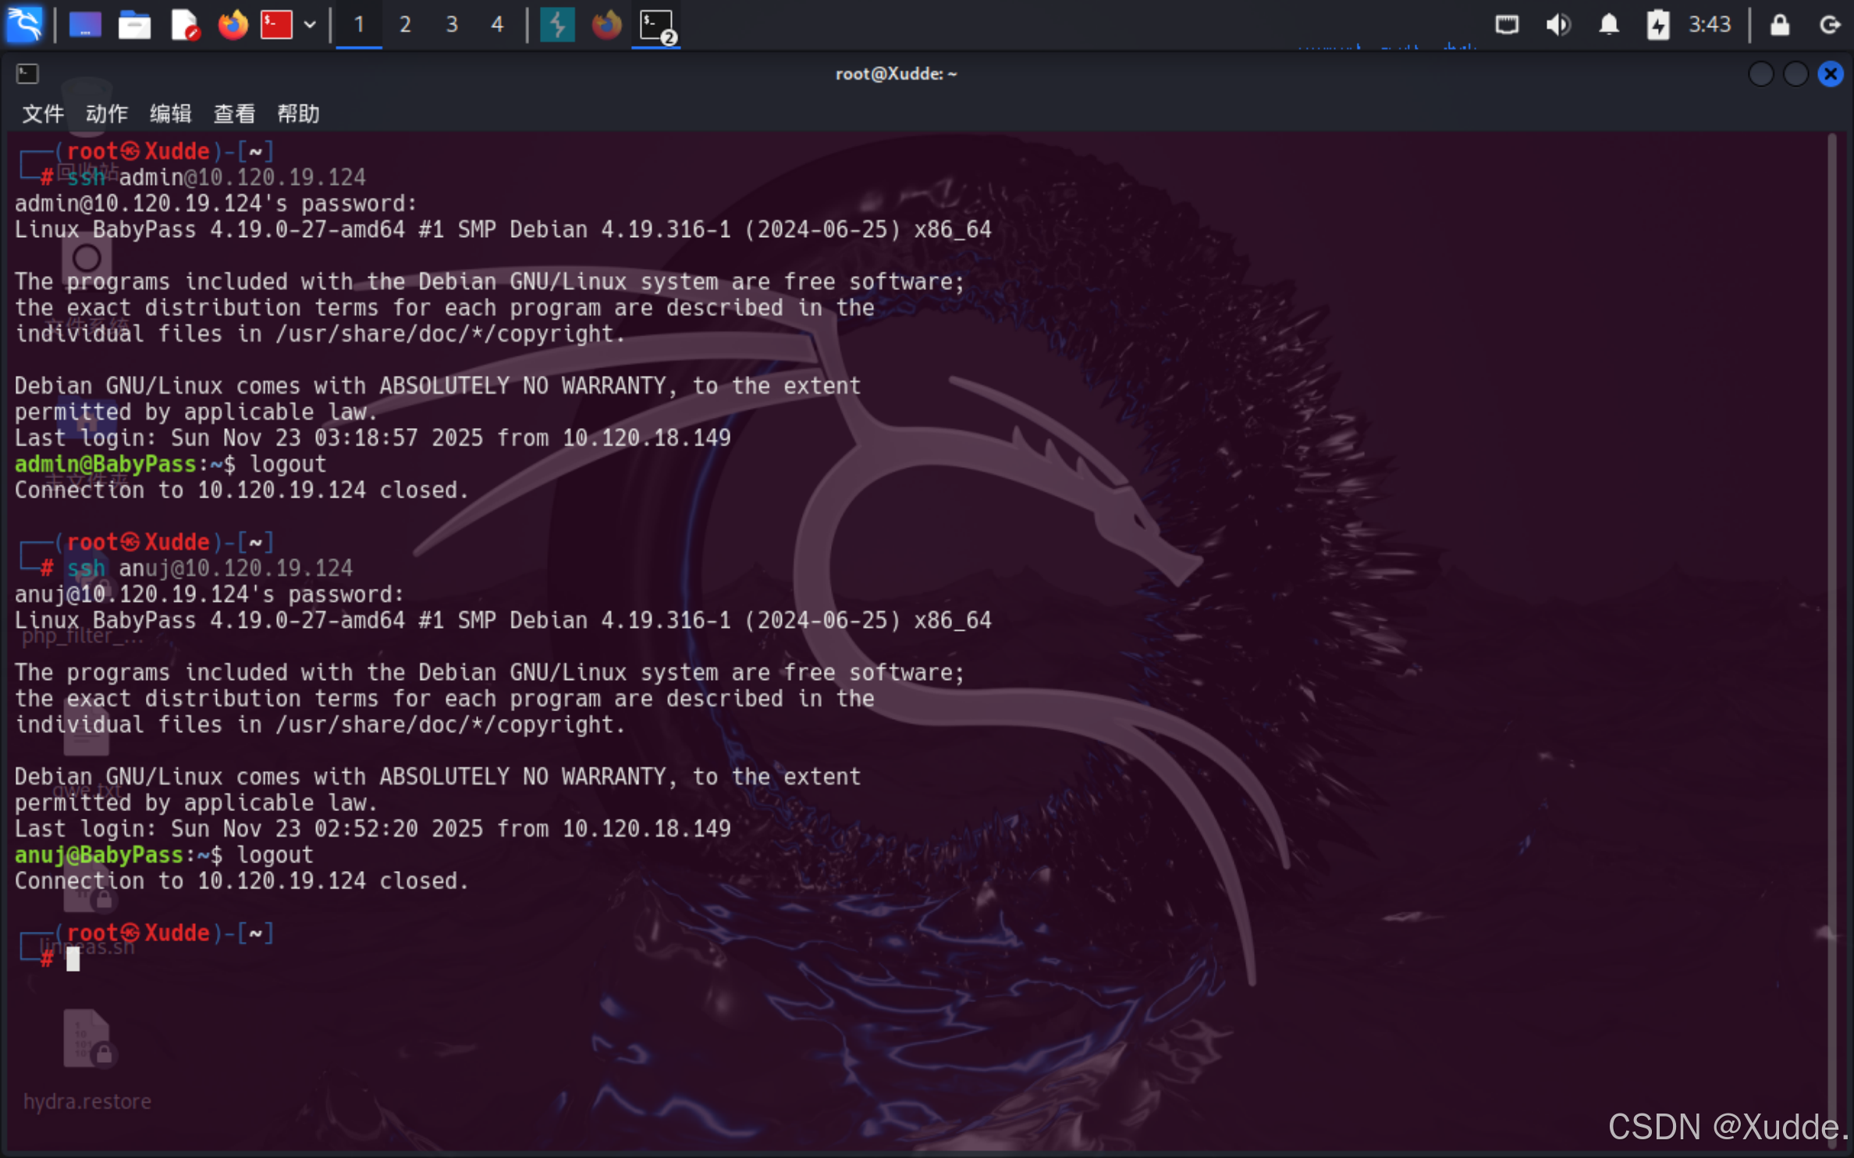Image resolution: width=1854 pixels, height=1158 pixels.
Task: Open the Kali applications menu
Action: tap(25, 24)
